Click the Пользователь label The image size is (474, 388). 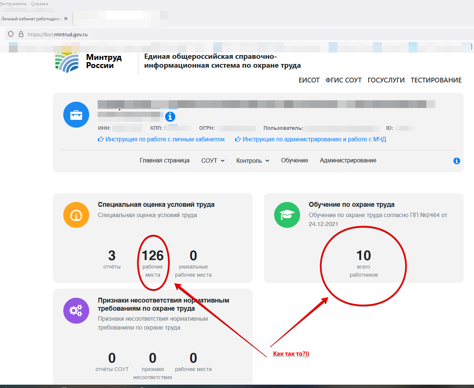pos(283,128)
